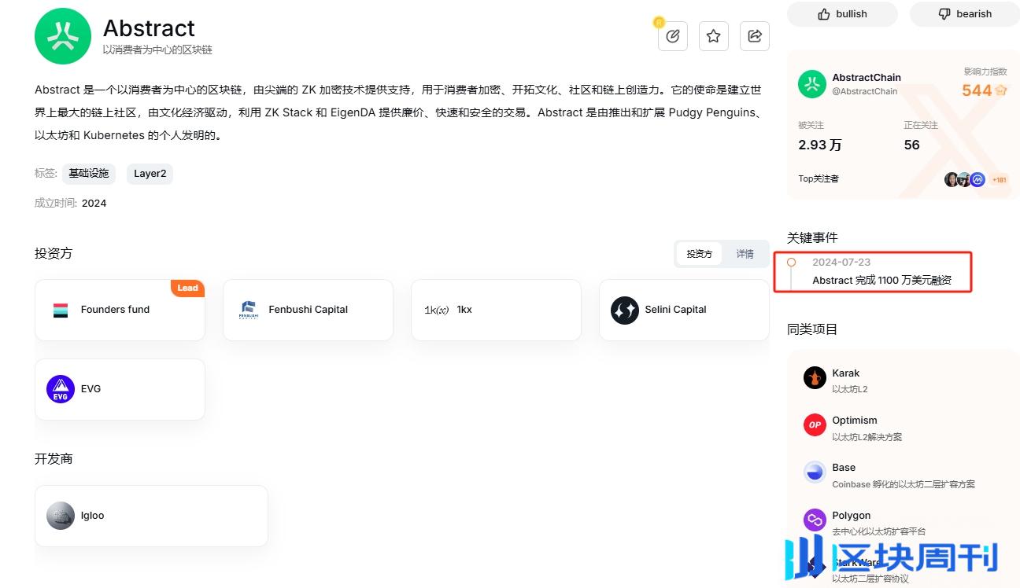Click the 1k(x) logo icon

437,310
